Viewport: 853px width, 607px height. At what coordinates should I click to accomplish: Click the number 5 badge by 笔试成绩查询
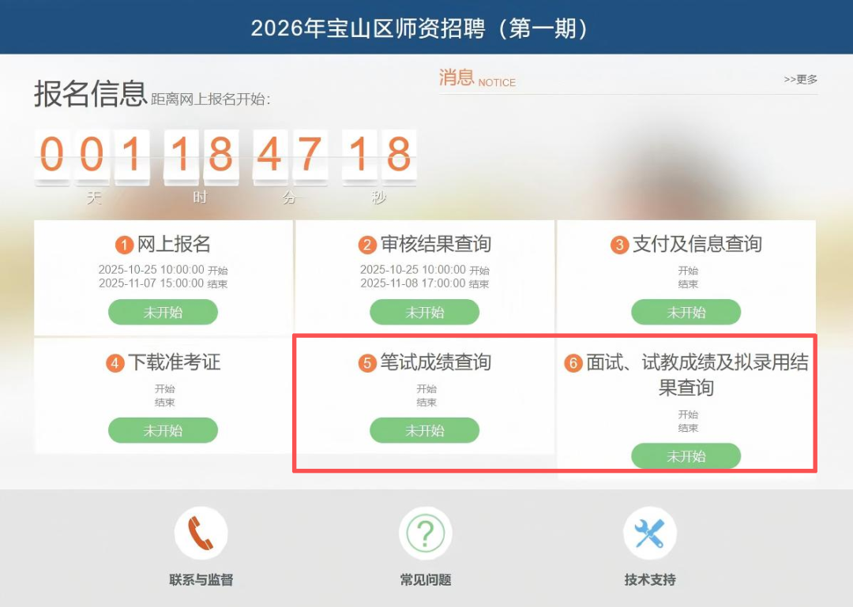coord(367,363)
